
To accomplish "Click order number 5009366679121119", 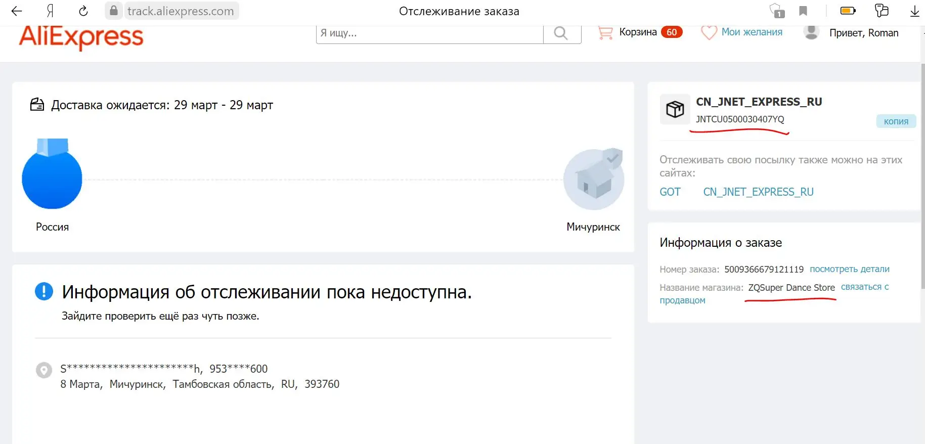I will point(764,270).
